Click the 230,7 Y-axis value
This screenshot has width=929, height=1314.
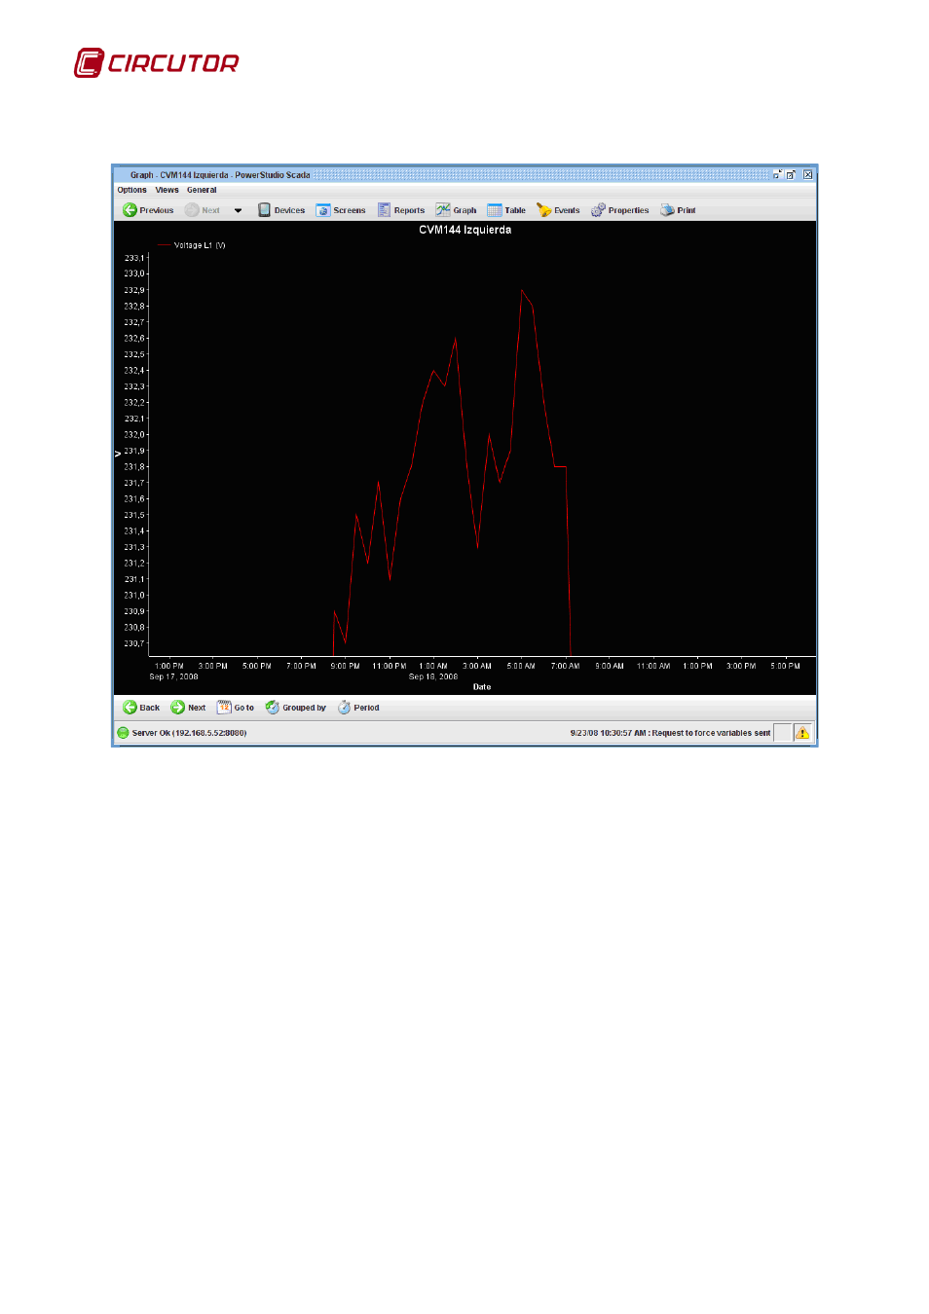(x=133, y=643)
